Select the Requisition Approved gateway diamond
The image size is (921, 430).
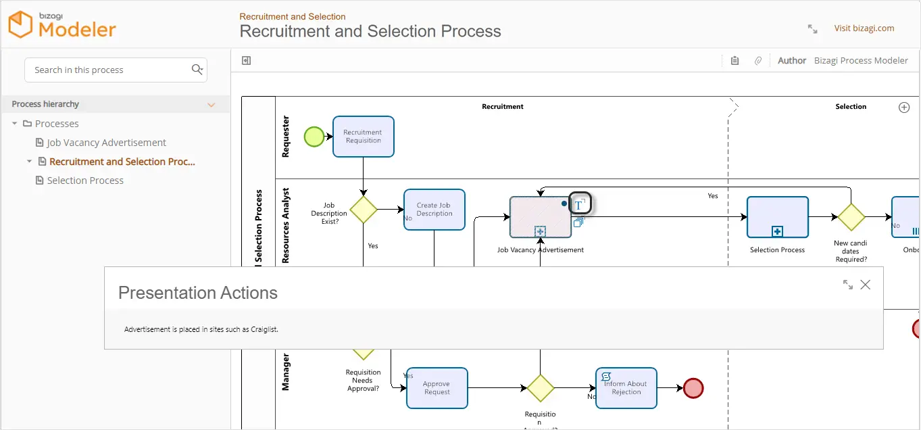540,388
